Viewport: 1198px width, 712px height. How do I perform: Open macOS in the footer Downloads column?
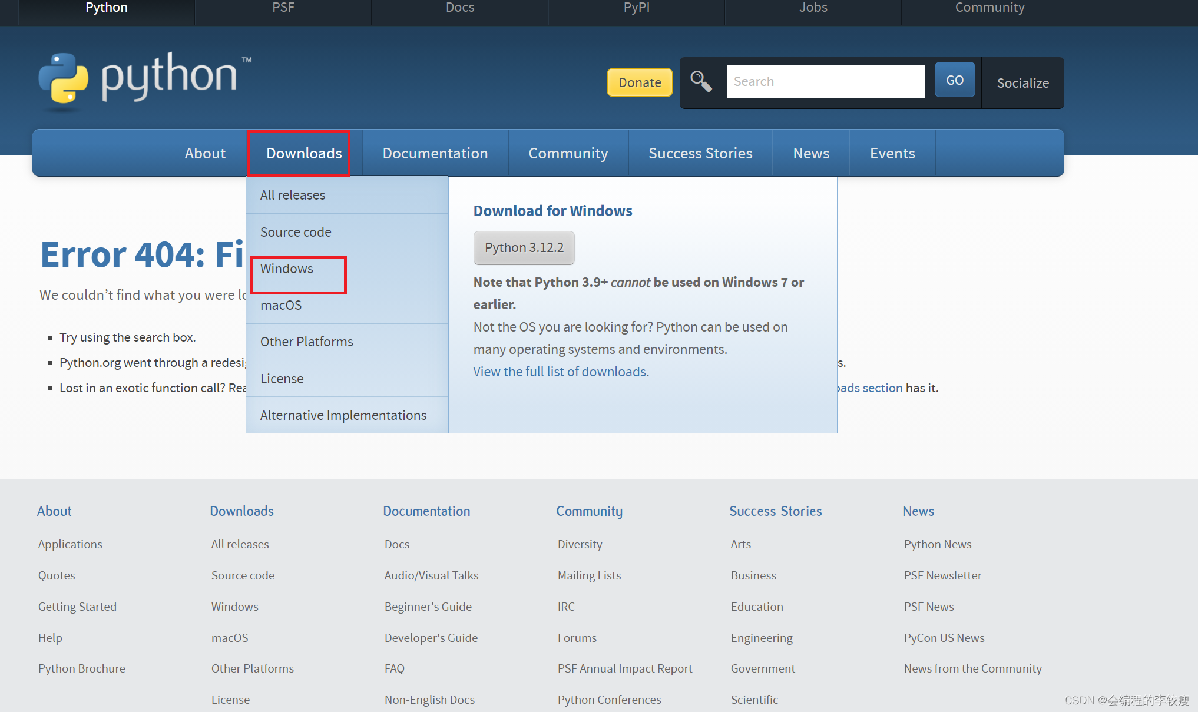230,638
